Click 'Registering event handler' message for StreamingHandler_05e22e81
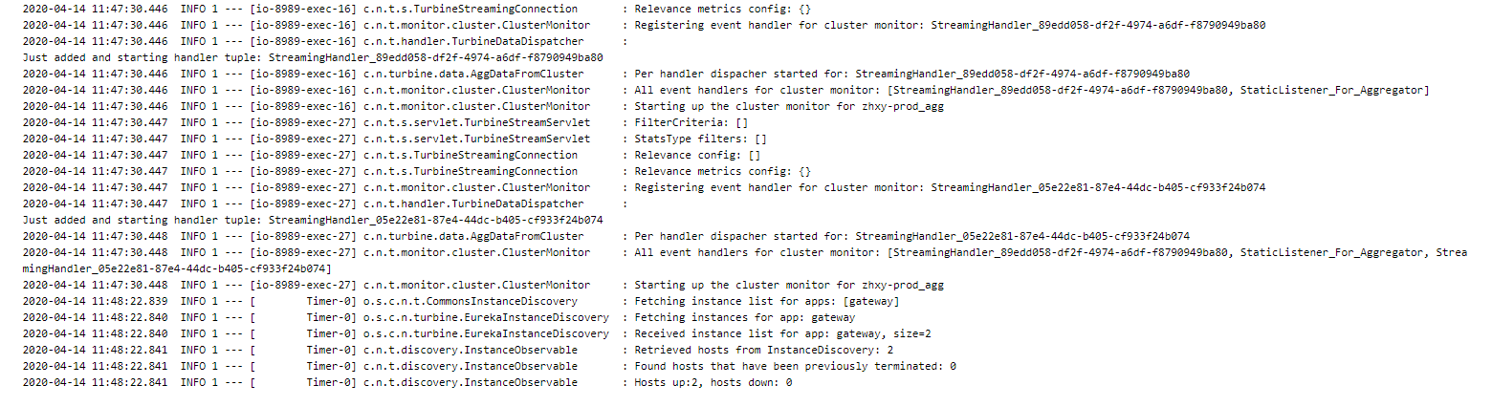The image size is (1492, 407). point(950,187)
